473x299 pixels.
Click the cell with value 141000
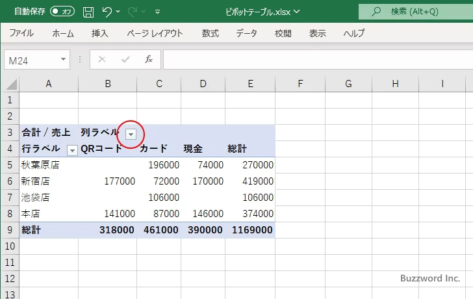(107, 214)
